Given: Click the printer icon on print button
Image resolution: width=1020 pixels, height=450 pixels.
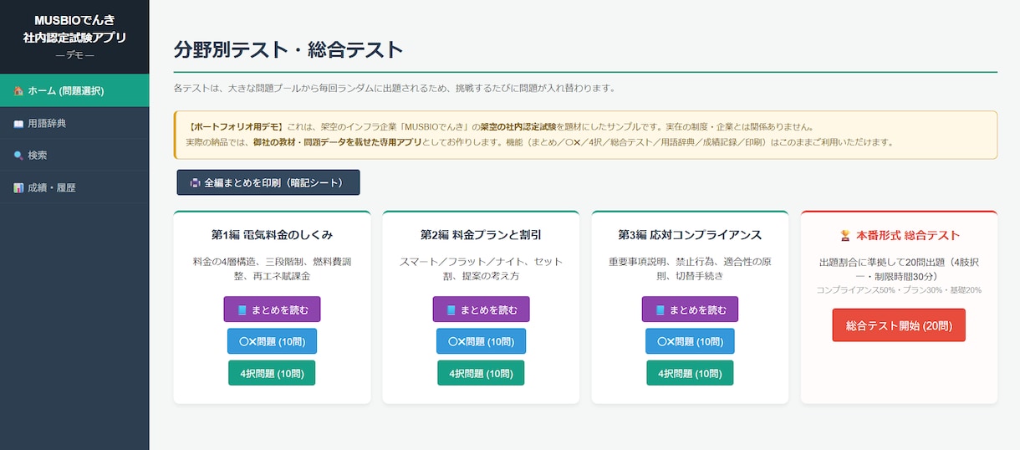Looking at the screenshot, I should [195, 183].
